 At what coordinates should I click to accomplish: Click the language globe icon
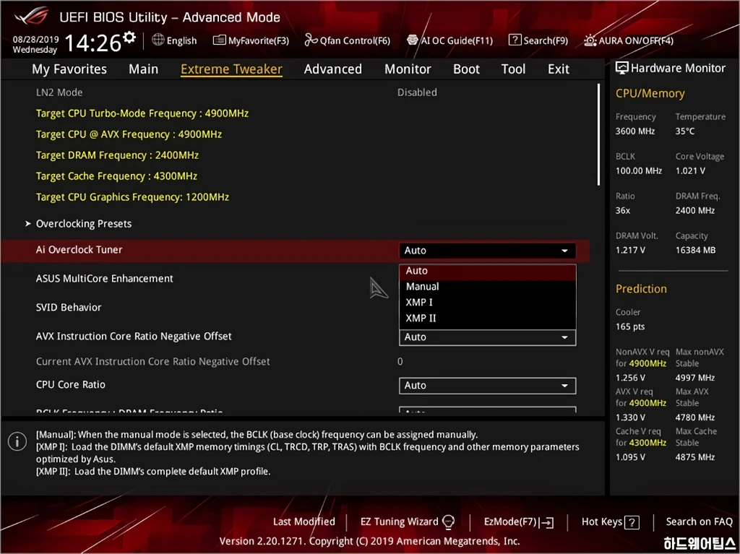[x=158, y=40]
